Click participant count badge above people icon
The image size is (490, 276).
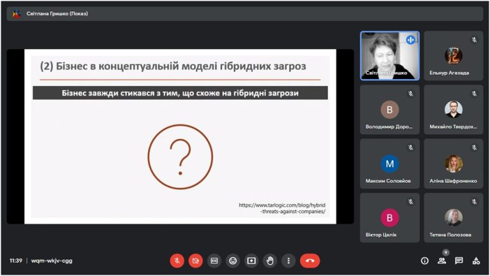pyautogui.click(x=445, y=252)
